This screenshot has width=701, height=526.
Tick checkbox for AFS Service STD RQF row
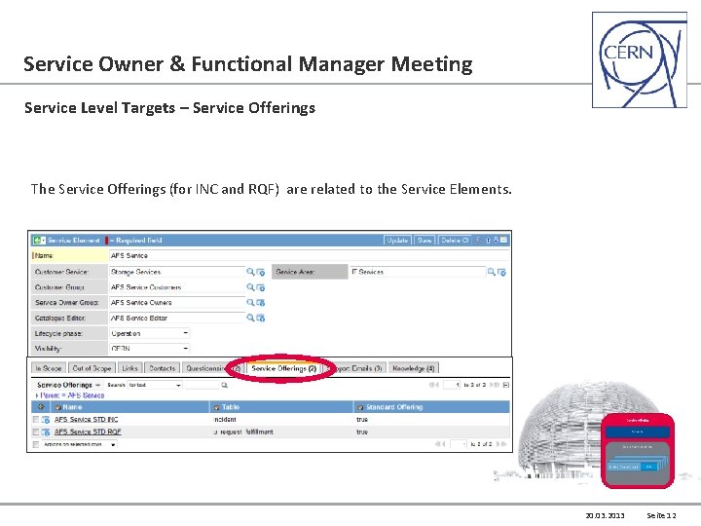[36, 432]
